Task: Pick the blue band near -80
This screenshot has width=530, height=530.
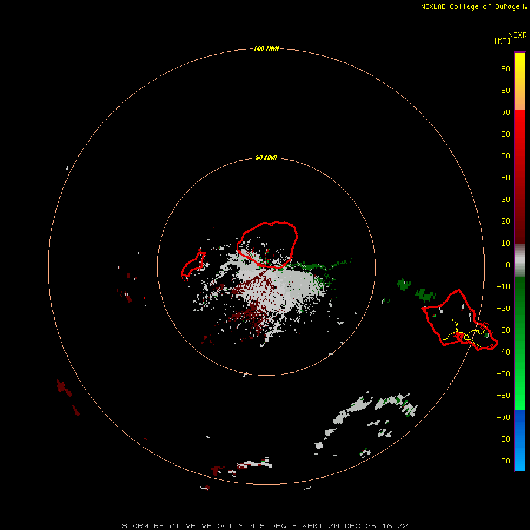Action: tap(520, 439)
